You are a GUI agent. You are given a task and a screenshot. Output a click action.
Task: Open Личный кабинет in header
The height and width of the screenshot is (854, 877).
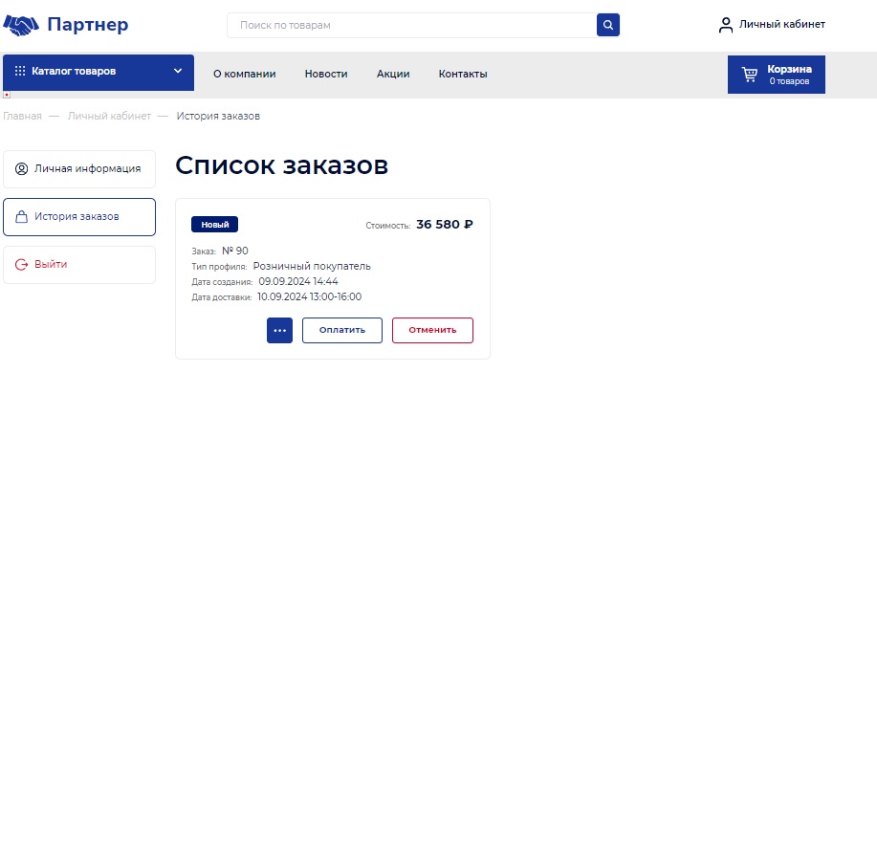point(782,24)
